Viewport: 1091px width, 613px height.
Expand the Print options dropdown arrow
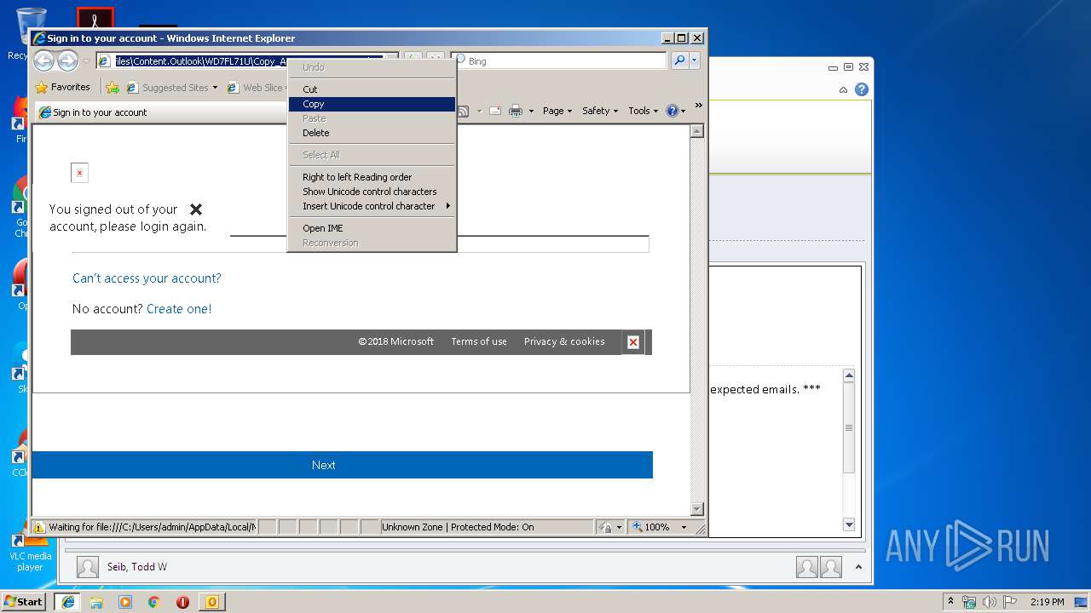531,111
